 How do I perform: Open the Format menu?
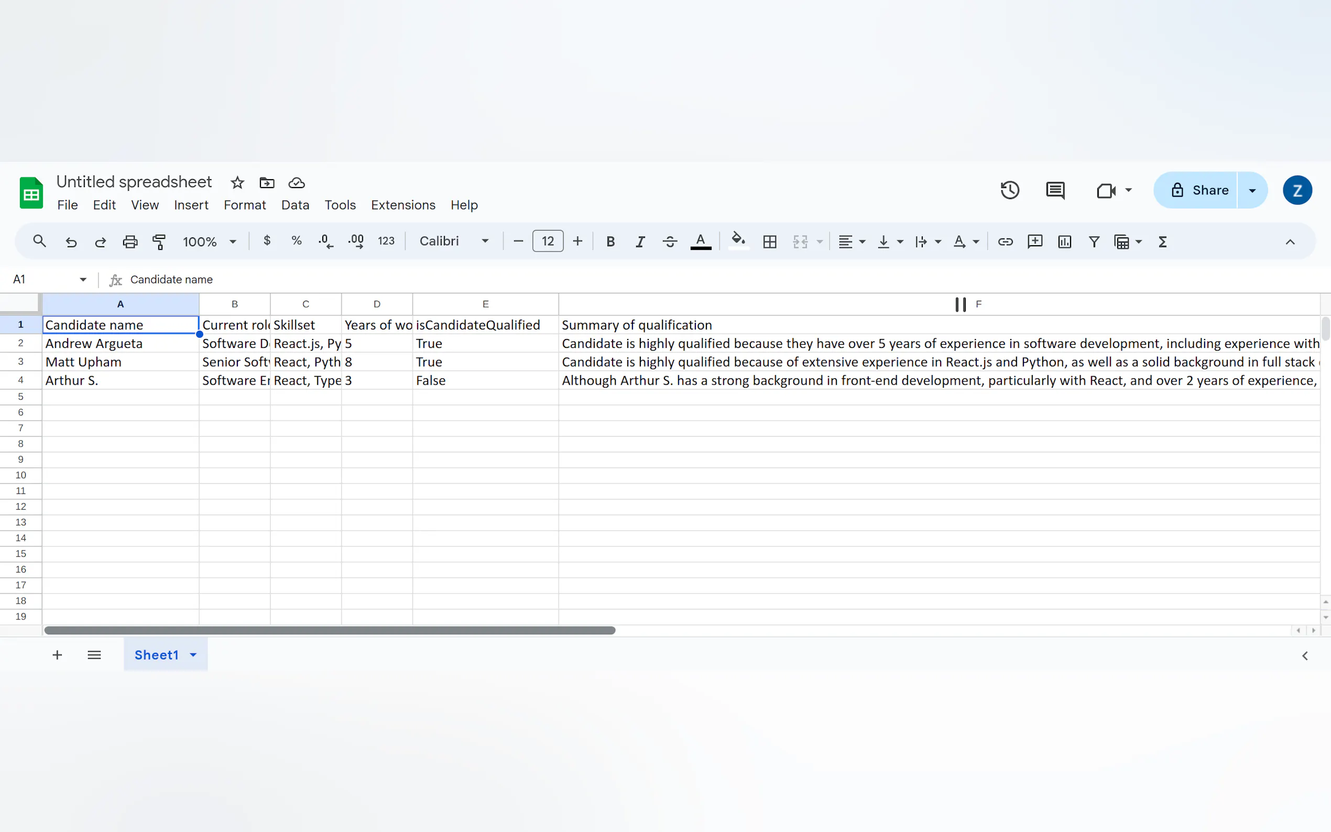(244, 205)
